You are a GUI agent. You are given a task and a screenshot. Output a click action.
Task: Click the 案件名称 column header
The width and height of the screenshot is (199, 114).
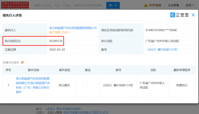pyautogui.click(x=33, y=70)
